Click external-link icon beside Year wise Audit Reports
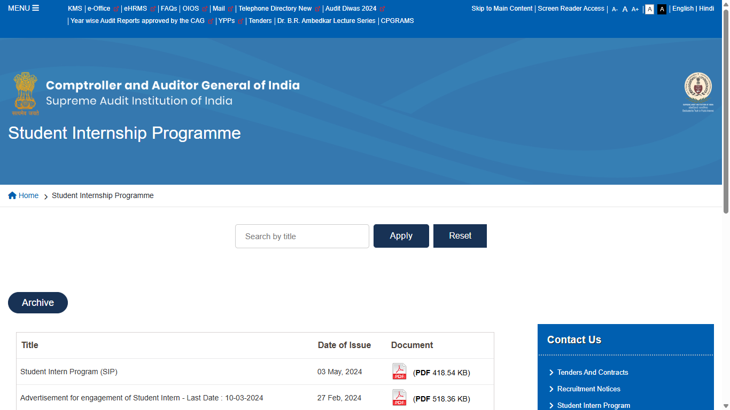The image size is (730, 410). (211, 21)
